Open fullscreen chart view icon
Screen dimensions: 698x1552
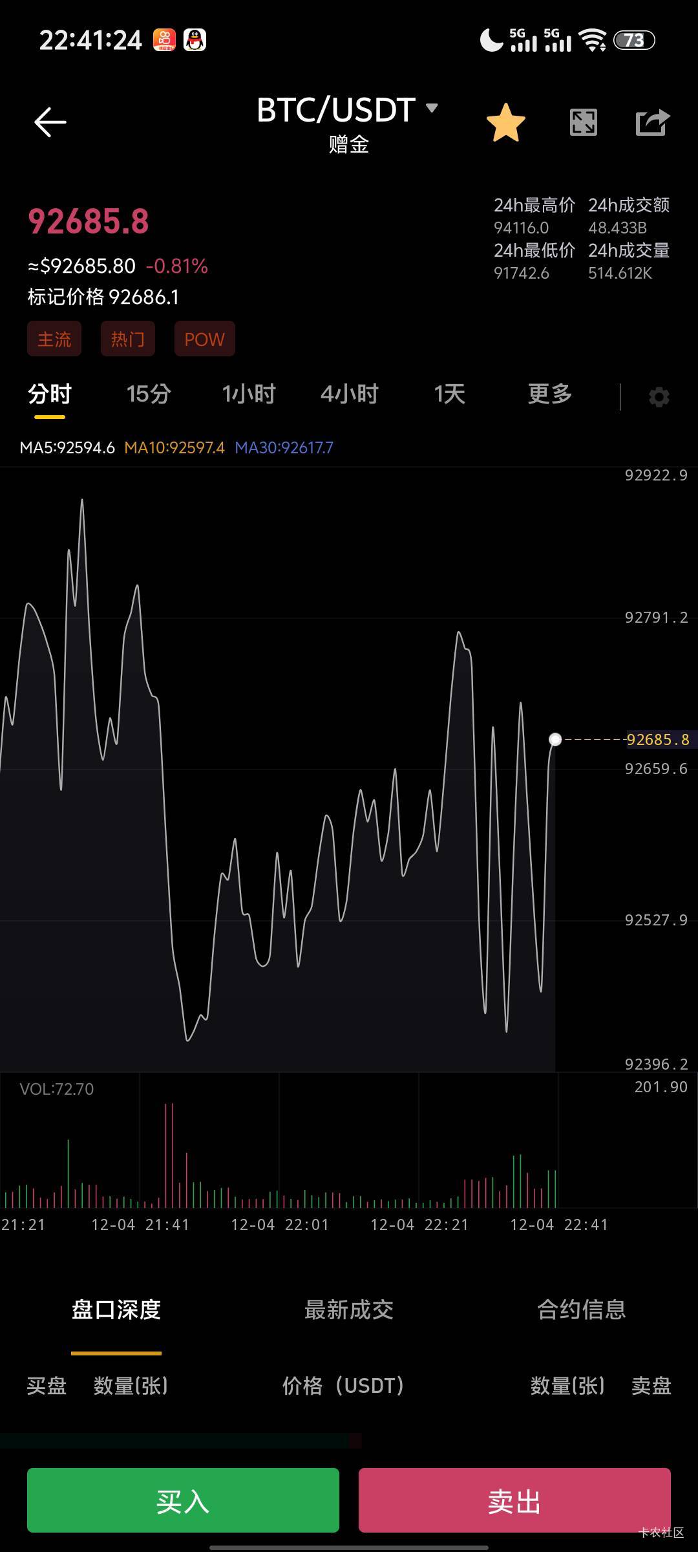(583, 122)
